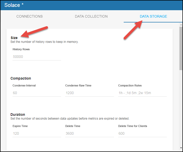Focus the Condense Interval field
Image resolution: width=183 pixels, height=152 pixels.
(37, 93)
